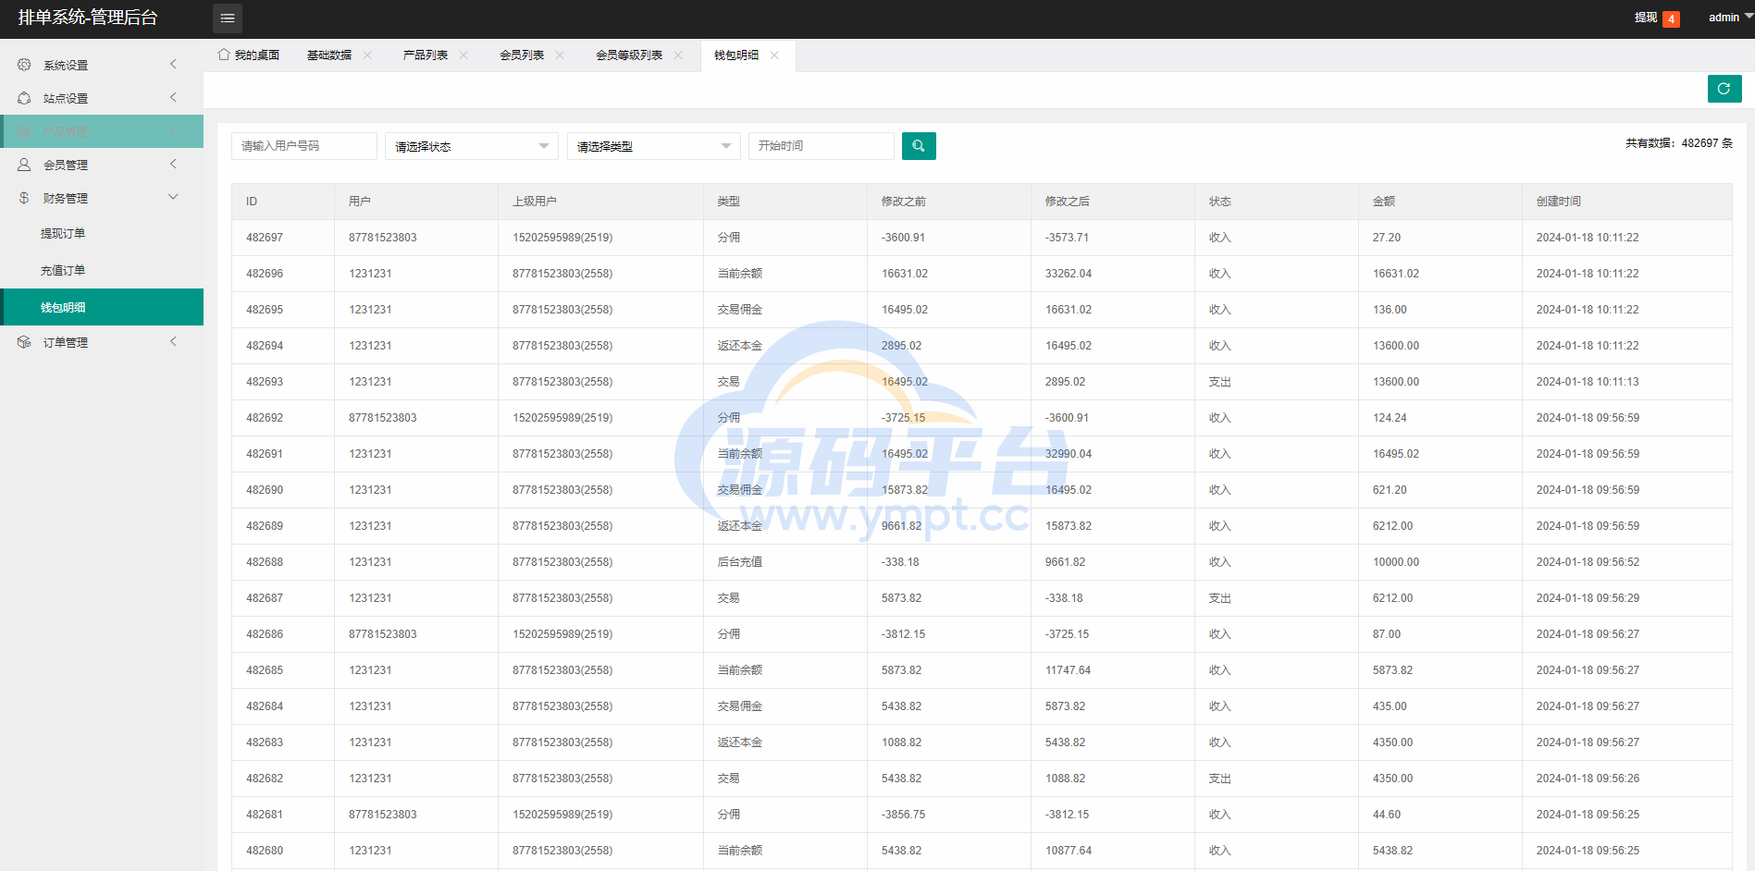
Task: Click the 系统设置 gear icon
Action: coord(24,65)
